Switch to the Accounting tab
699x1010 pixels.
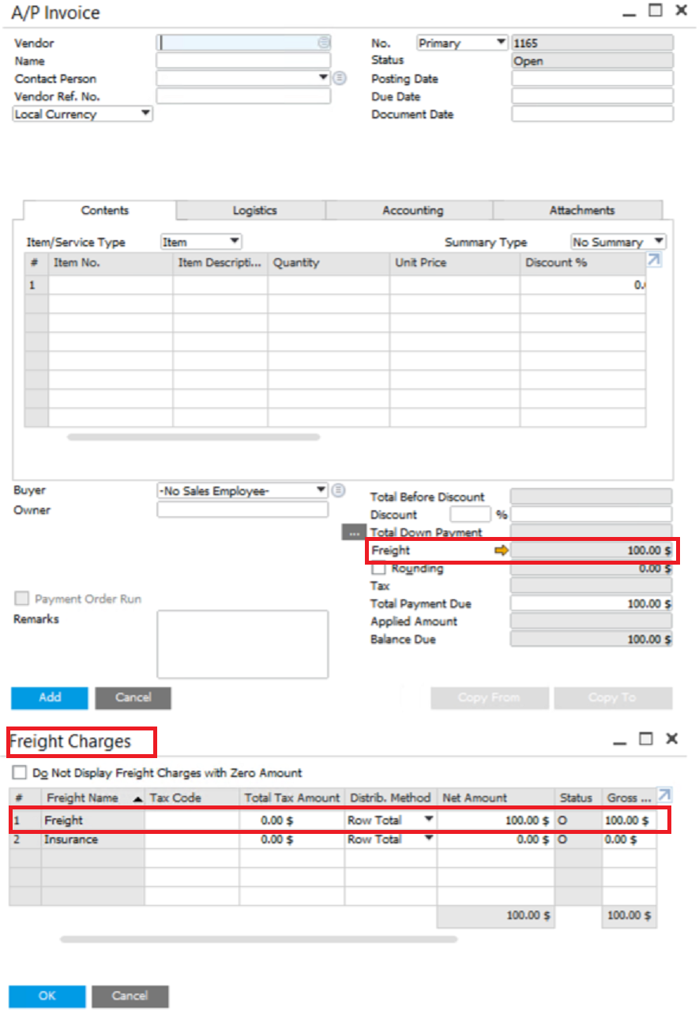pos(412,211)
